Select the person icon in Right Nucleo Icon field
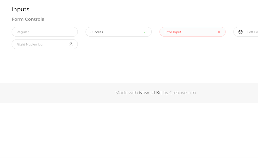Screen dimensions: 258x158 [71, 44]
